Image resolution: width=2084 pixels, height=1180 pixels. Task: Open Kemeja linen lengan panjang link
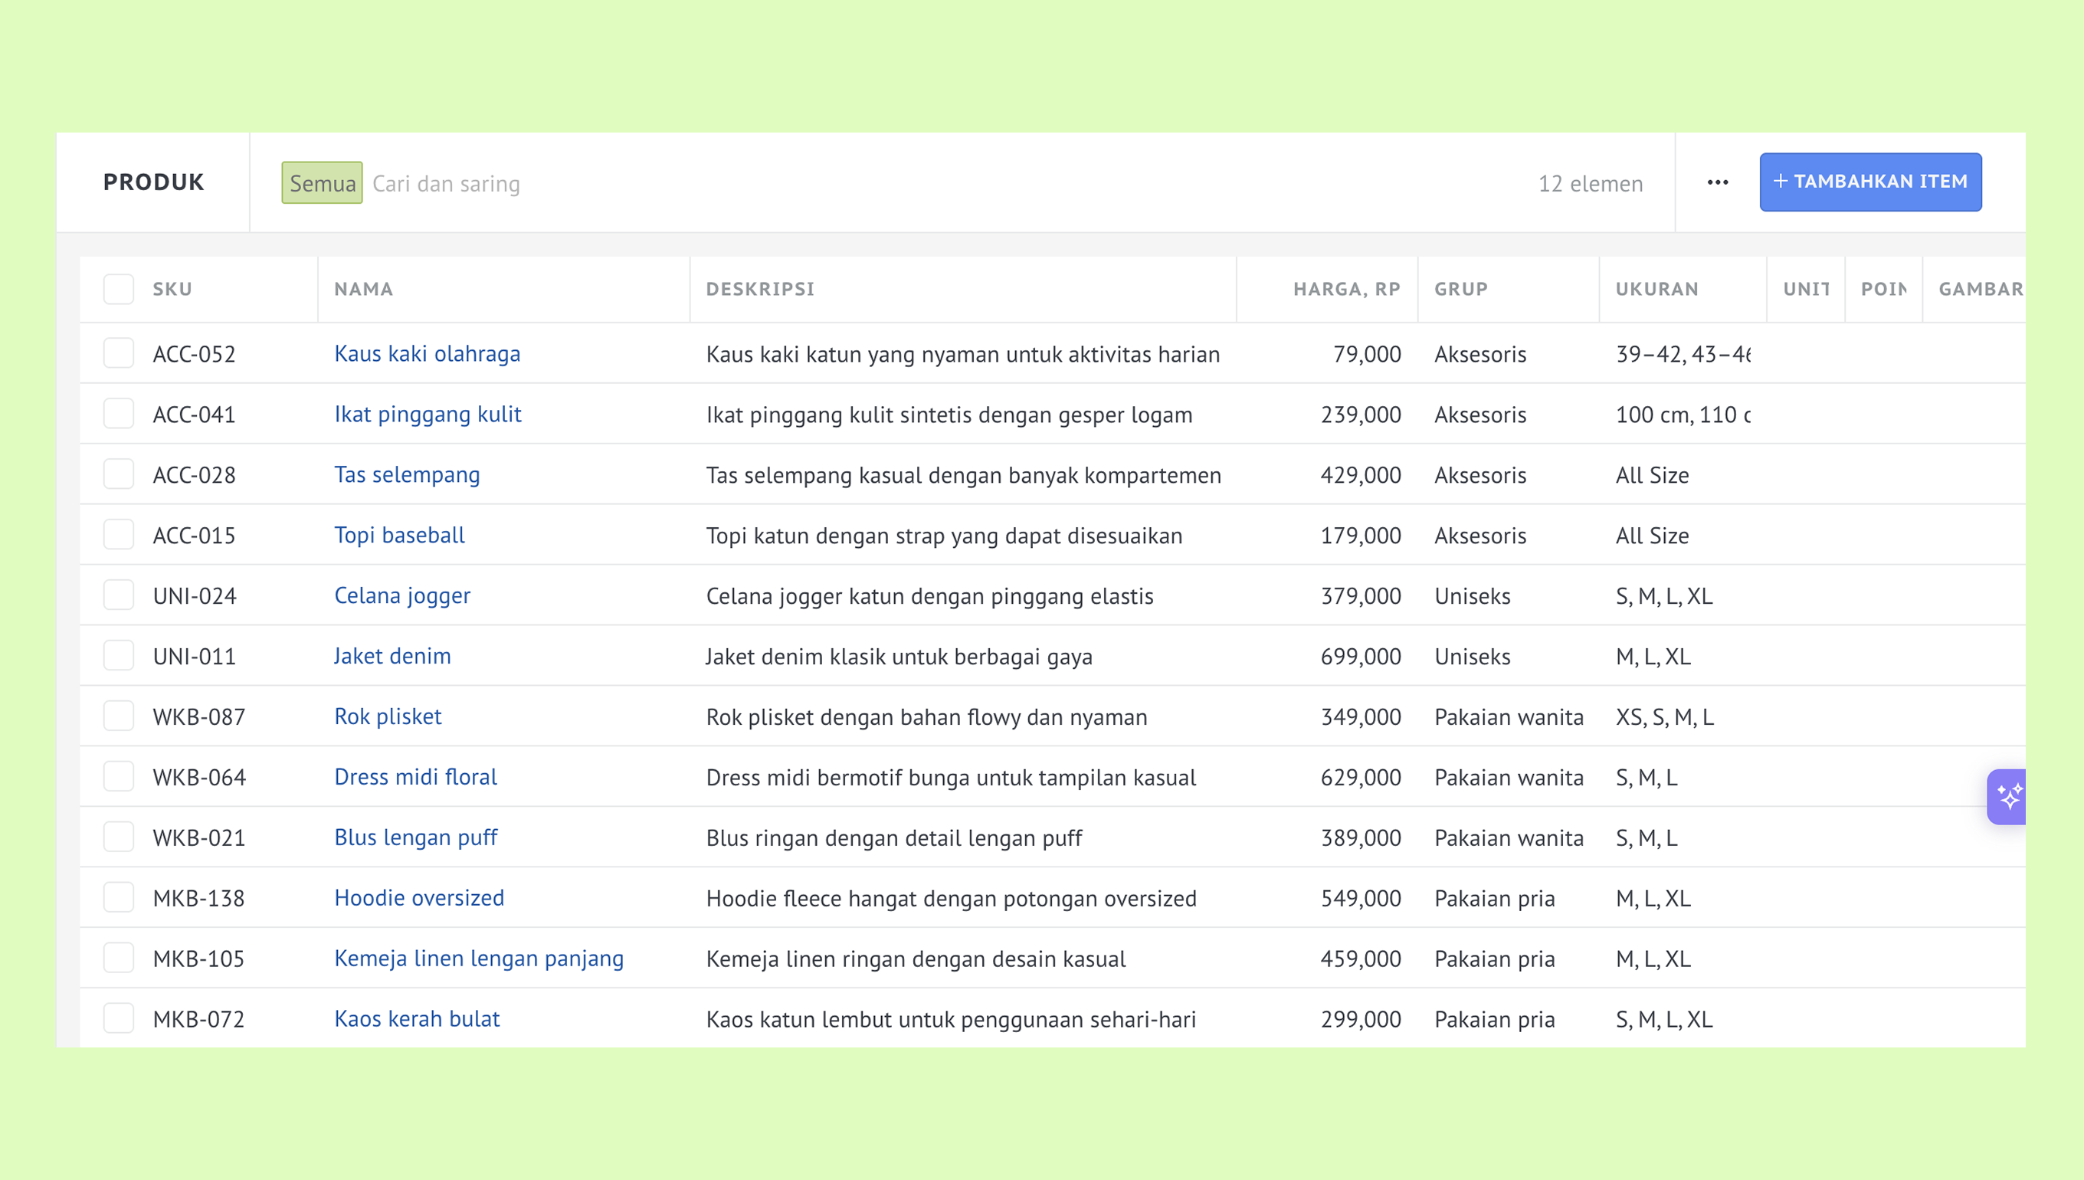click(x=479, y=959)
